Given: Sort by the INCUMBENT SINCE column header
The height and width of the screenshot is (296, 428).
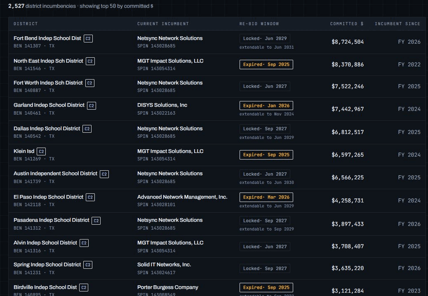Looking at the screenshot, I should (397, 24).
